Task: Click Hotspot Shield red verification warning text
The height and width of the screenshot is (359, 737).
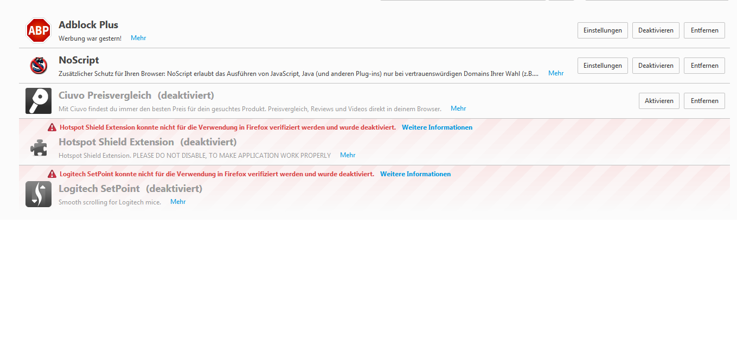Action: coord(228,127)
